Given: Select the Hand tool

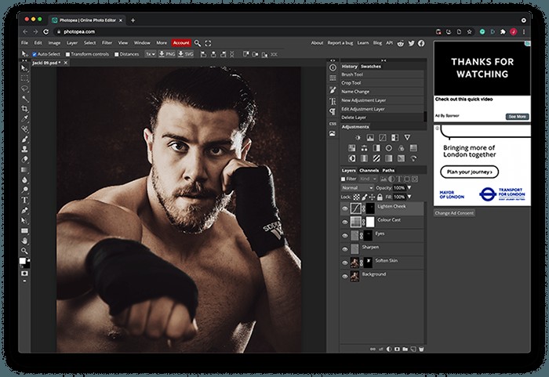Looking at the screenshot, I should 24,241.
